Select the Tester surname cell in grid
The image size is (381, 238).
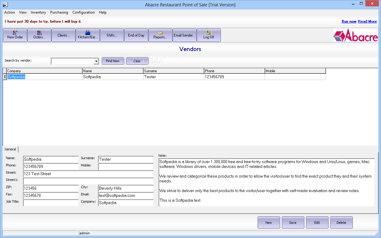(174, 77)
